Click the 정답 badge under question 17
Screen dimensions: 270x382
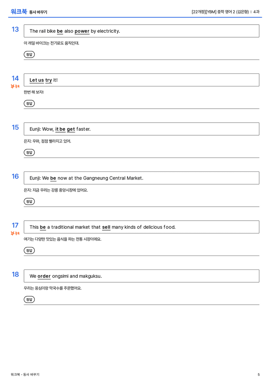pyautogui.click(x=29, y=250)
